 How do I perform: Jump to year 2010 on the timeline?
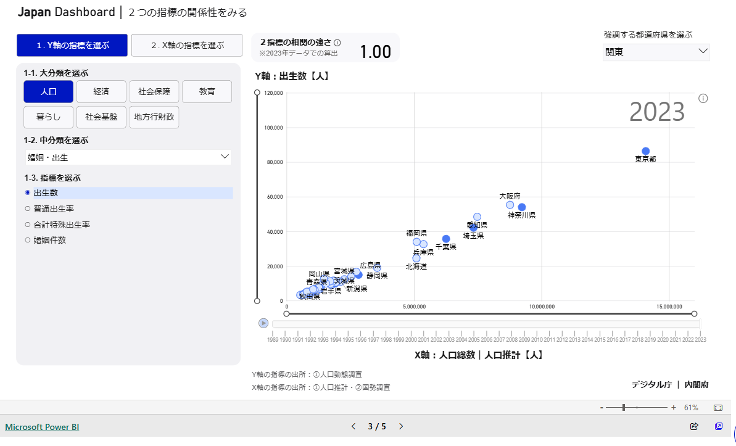point(537,339)
